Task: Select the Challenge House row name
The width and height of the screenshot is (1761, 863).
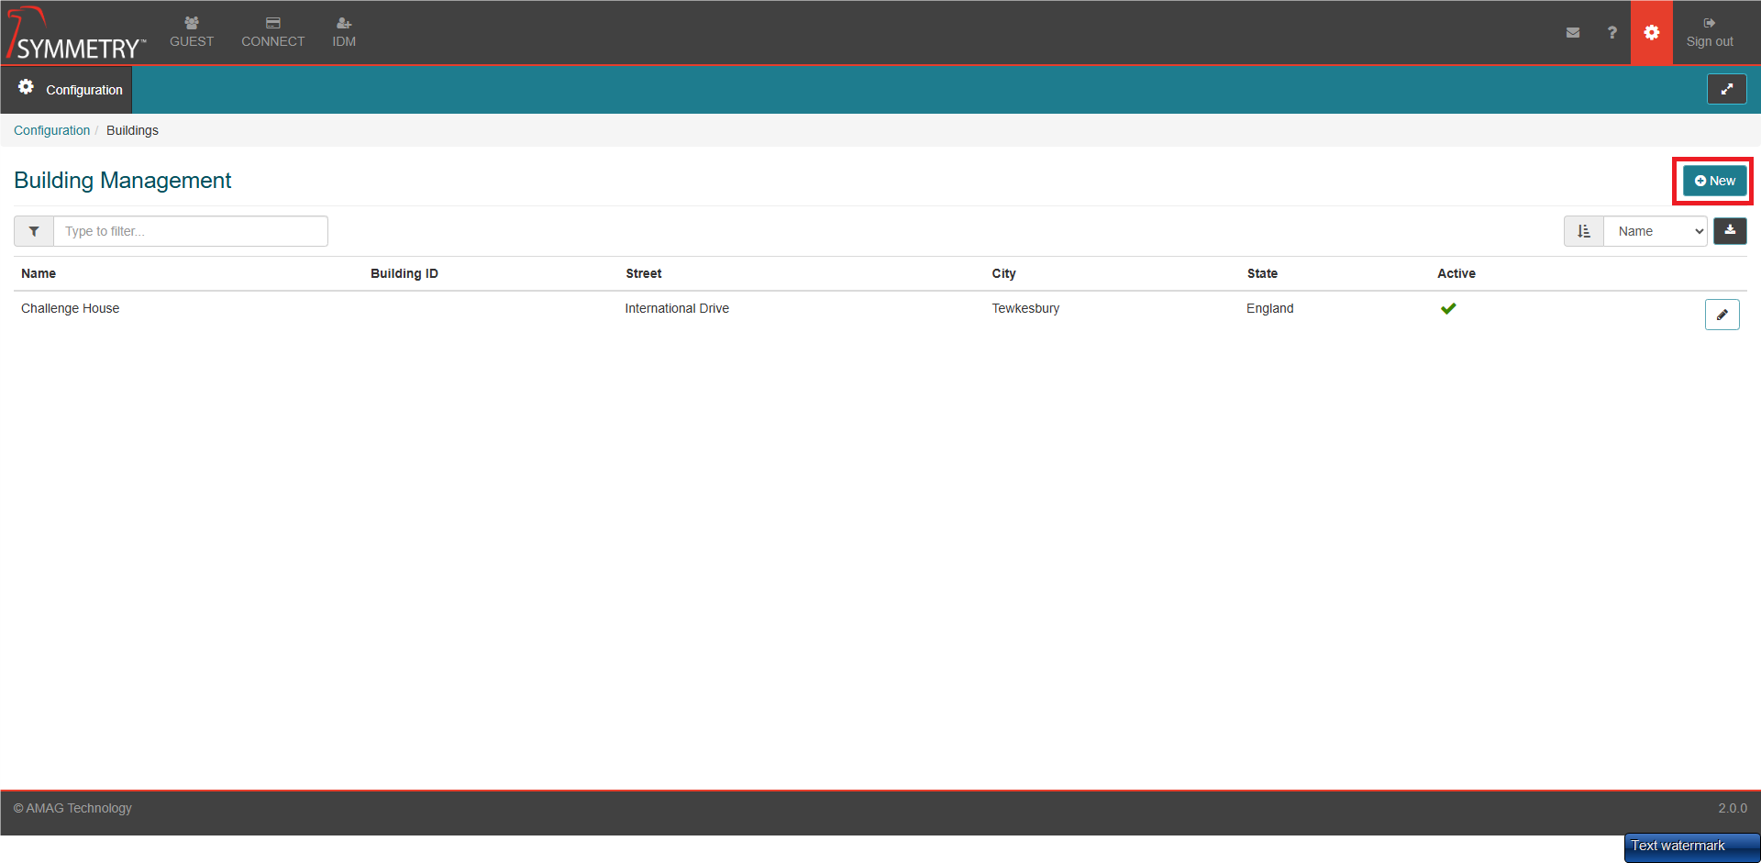Action: (71, 308)
